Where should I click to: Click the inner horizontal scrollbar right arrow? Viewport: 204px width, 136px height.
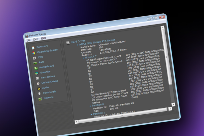click(170, 108)
